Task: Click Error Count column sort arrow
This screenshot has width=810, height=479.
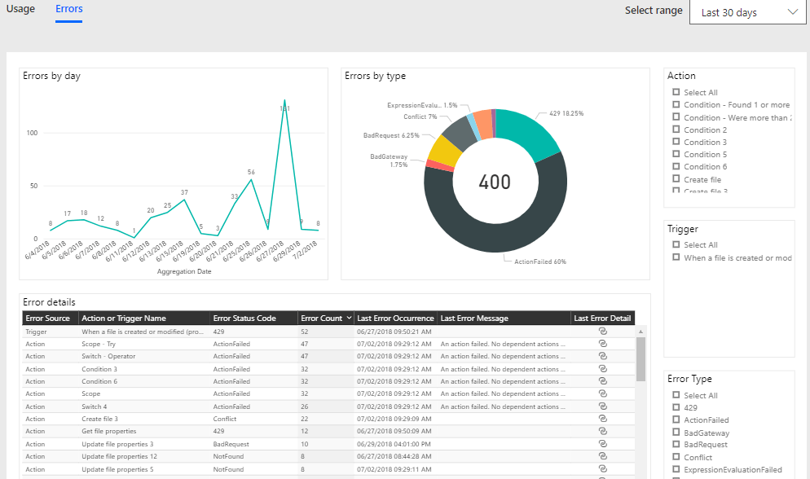Action: click(350, 318)
